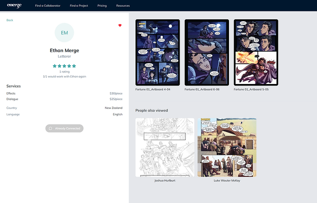Click the Fortune 01_Artboard 5-05 caption
Screen dimensions: 317x203
[x=251, y=89]
